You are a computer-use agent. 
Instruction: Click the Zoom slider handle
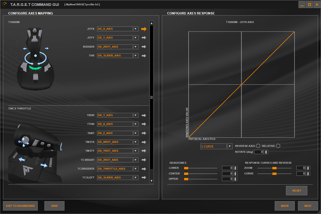[x=274, y=168]
